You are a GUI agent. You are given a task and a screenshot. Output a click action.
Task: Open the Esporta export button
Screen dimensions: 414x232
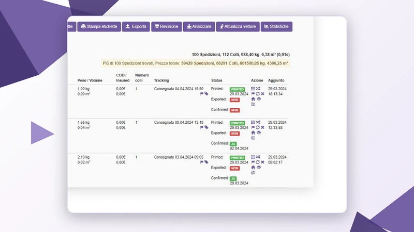pos(136,27)
